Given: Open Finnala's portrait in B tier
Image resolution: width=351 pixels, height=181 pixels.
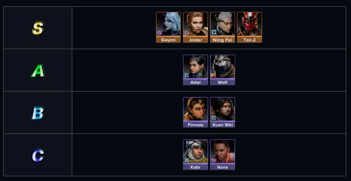Looking at the screenshot, I should pyautogui.click(x=195, y=109).
